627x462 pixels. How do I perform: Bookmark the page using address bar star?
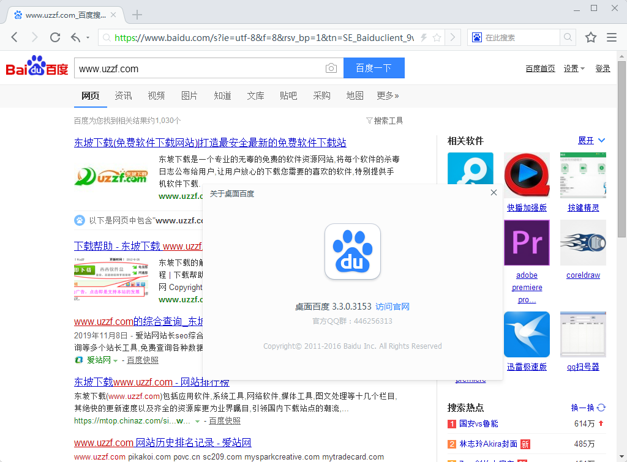(x=437, y=37)
